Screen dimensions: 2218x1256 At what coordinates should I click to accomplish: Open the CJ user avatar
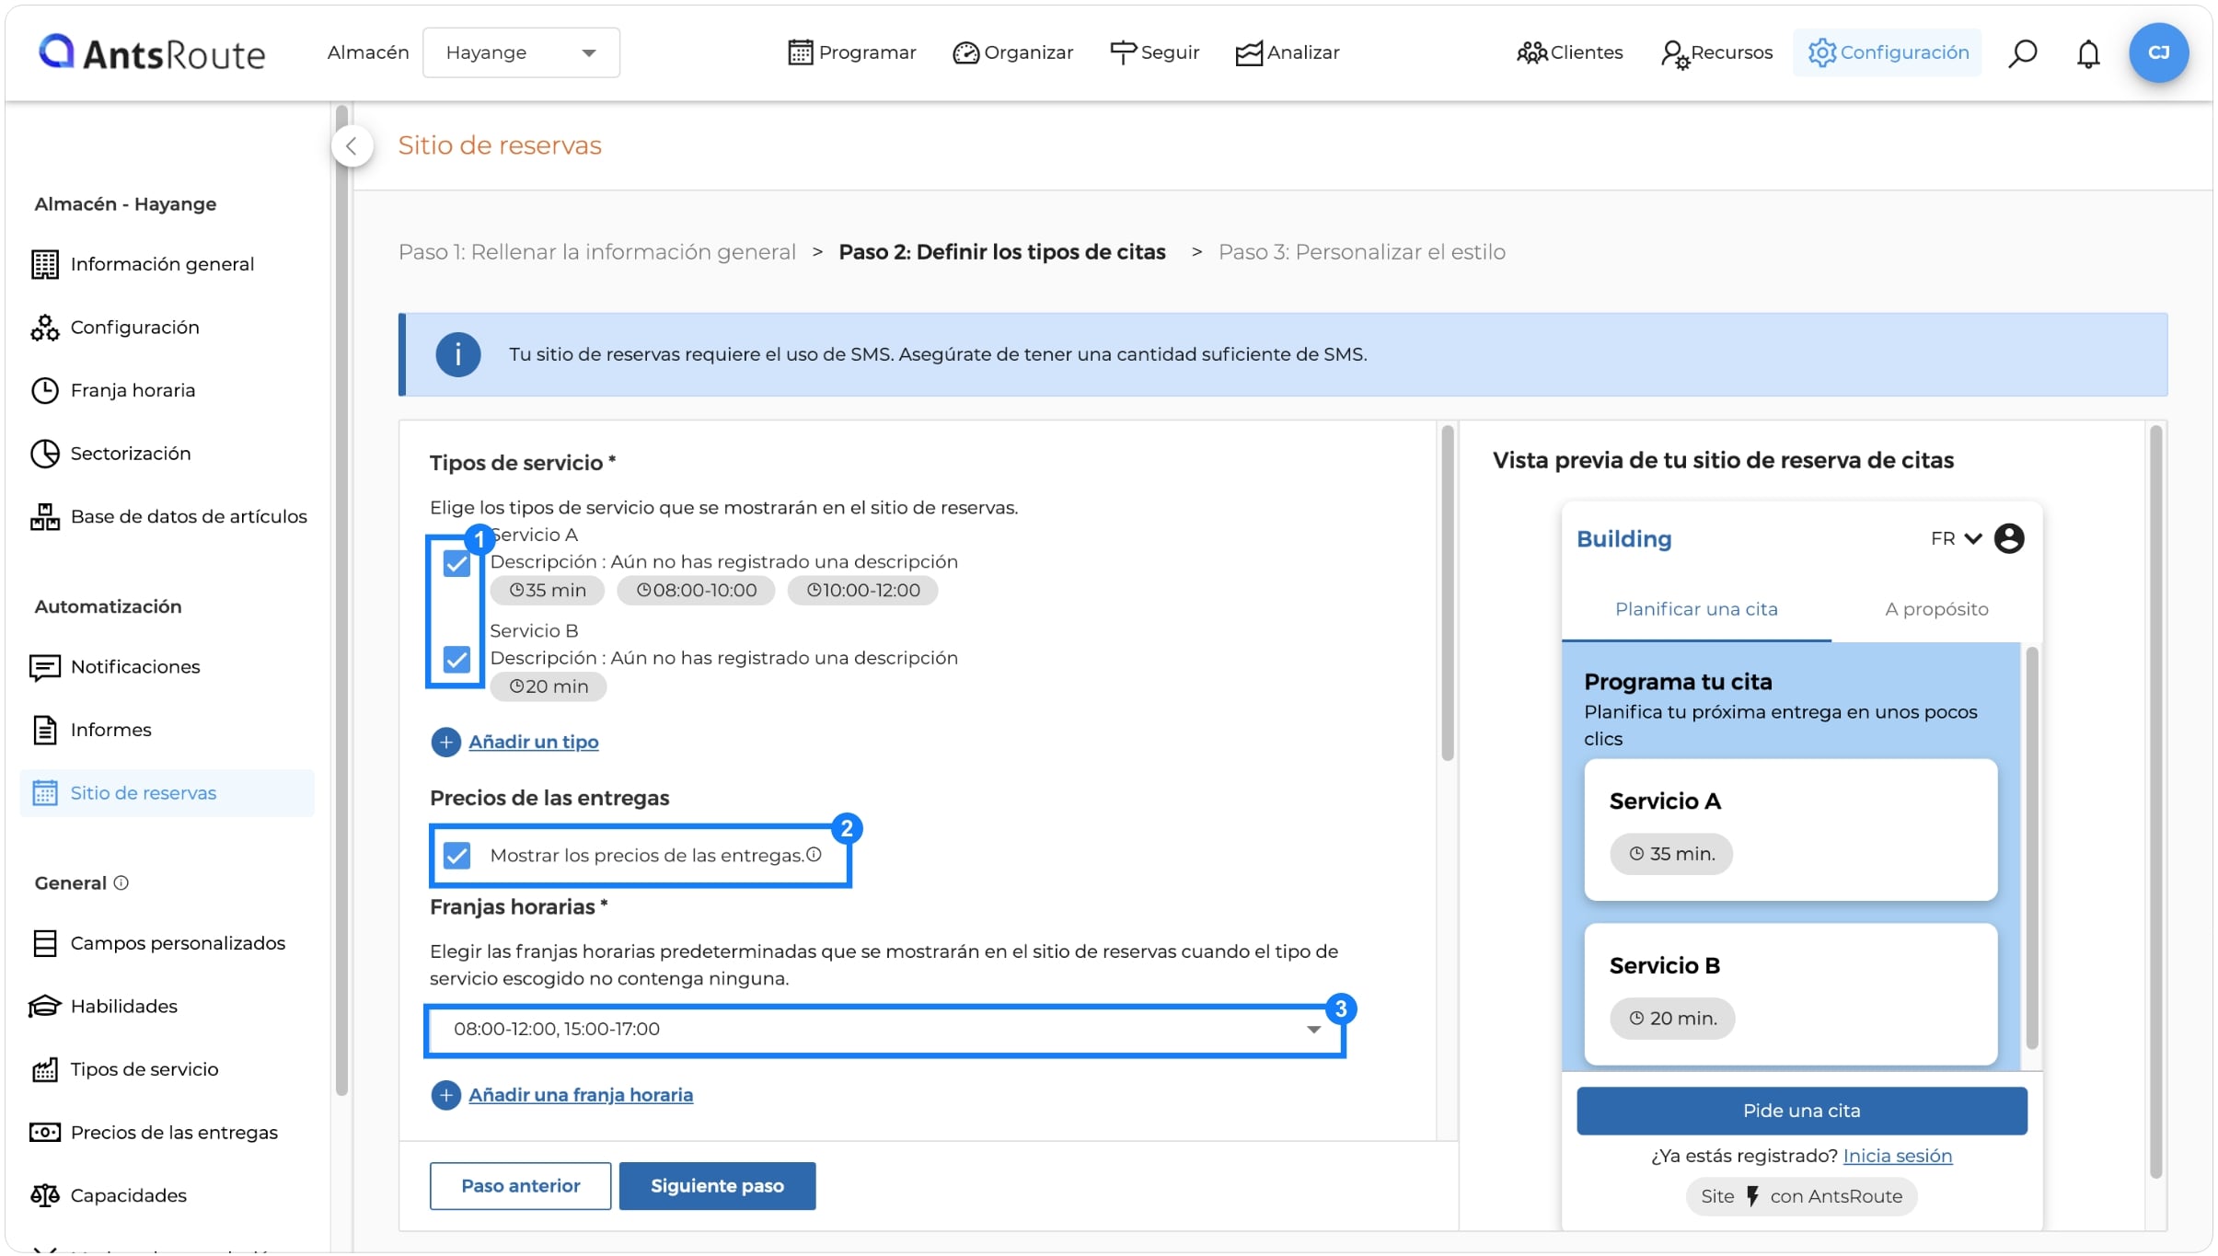point(2158,52)
